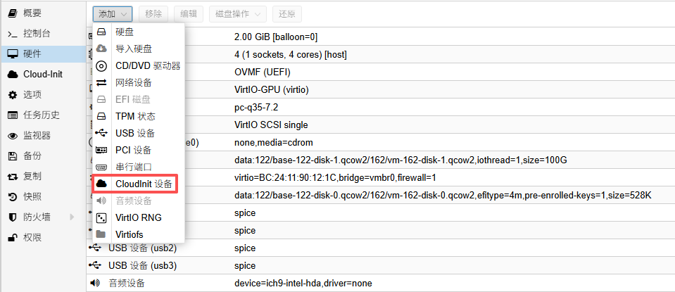Switch to the 控制台 sidebar tab
This screenshot has width=675, height=292.
37,33
